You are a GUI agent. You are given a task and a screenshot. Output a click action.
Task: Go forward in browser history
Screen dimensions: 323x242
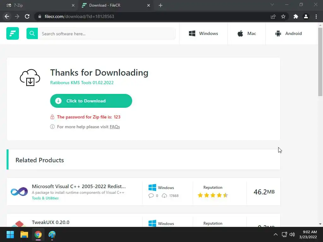click(x=17, y=16)
